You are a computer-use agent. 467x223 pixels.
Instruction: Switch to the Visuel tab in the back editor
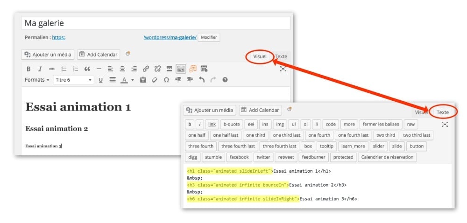pyautogui.click(x=260, y=56)
